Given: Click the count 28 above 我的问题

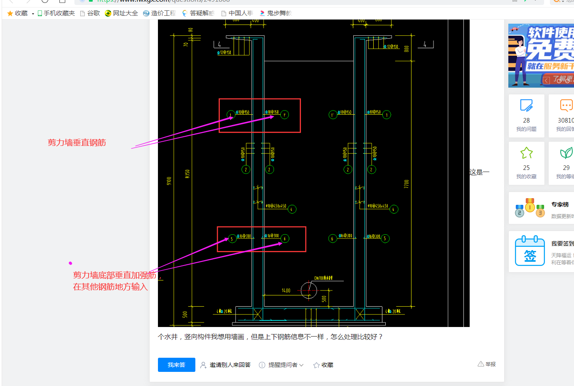Looking at the screenshot, I should tap(527, 120).
